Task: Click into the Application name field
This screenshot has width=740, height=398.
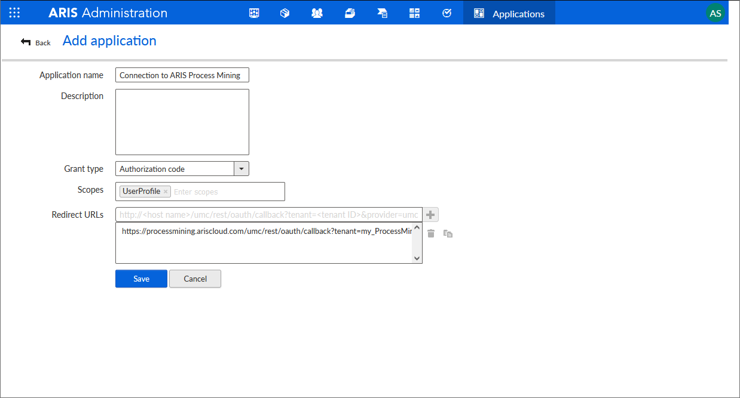Action: pos(182,75)
